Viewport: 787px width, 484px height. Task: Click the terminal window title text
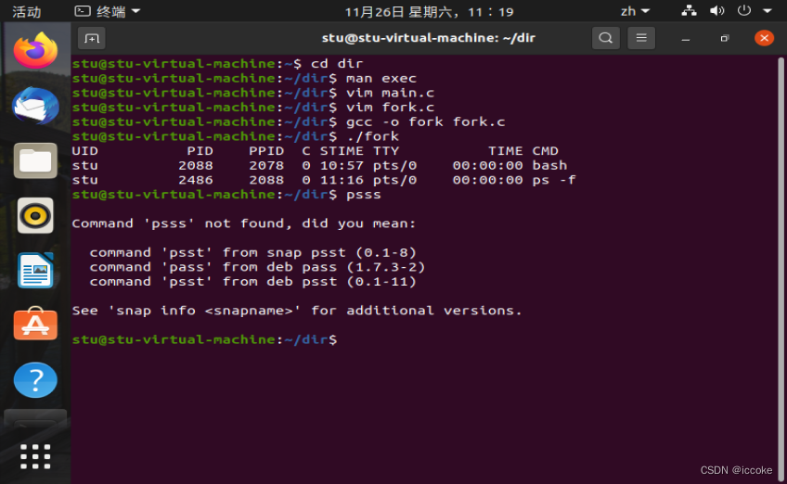(429, 38)
